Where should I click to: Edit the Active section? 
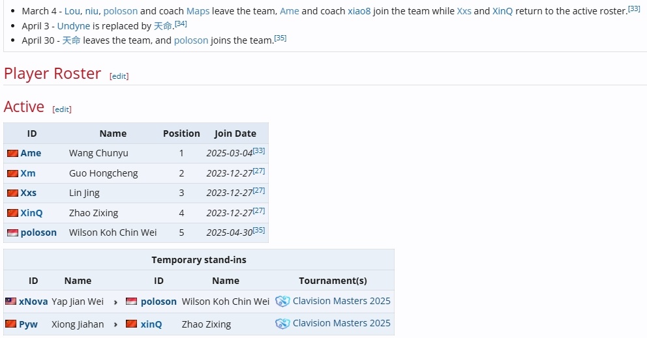[62, 109]
